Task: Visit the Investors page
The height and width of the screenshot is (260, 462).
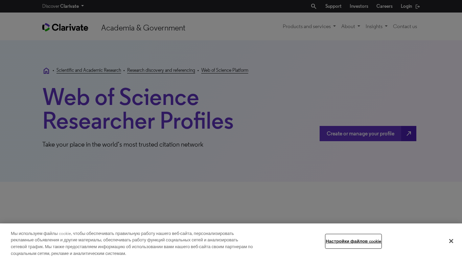Action: 359,6
